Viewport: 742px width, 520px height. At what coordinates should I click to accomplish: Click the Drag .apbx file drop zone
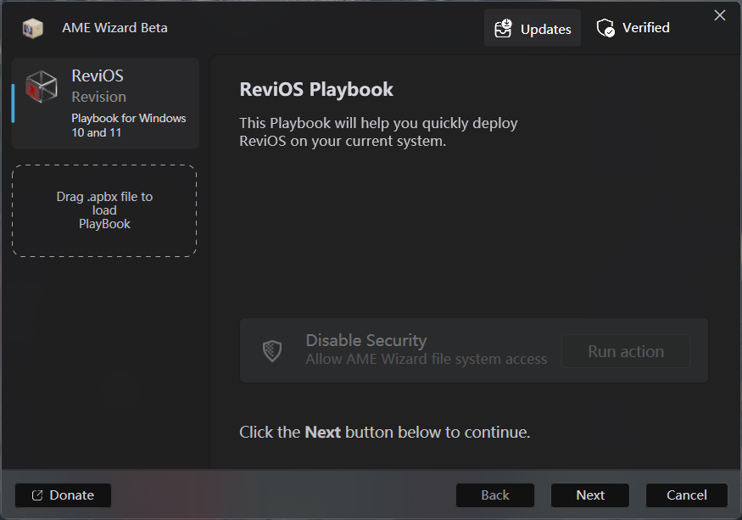tap(104, 210)
